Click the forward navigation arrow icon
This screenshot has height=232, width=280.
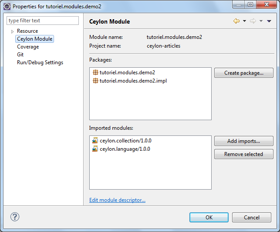[253, 21]
